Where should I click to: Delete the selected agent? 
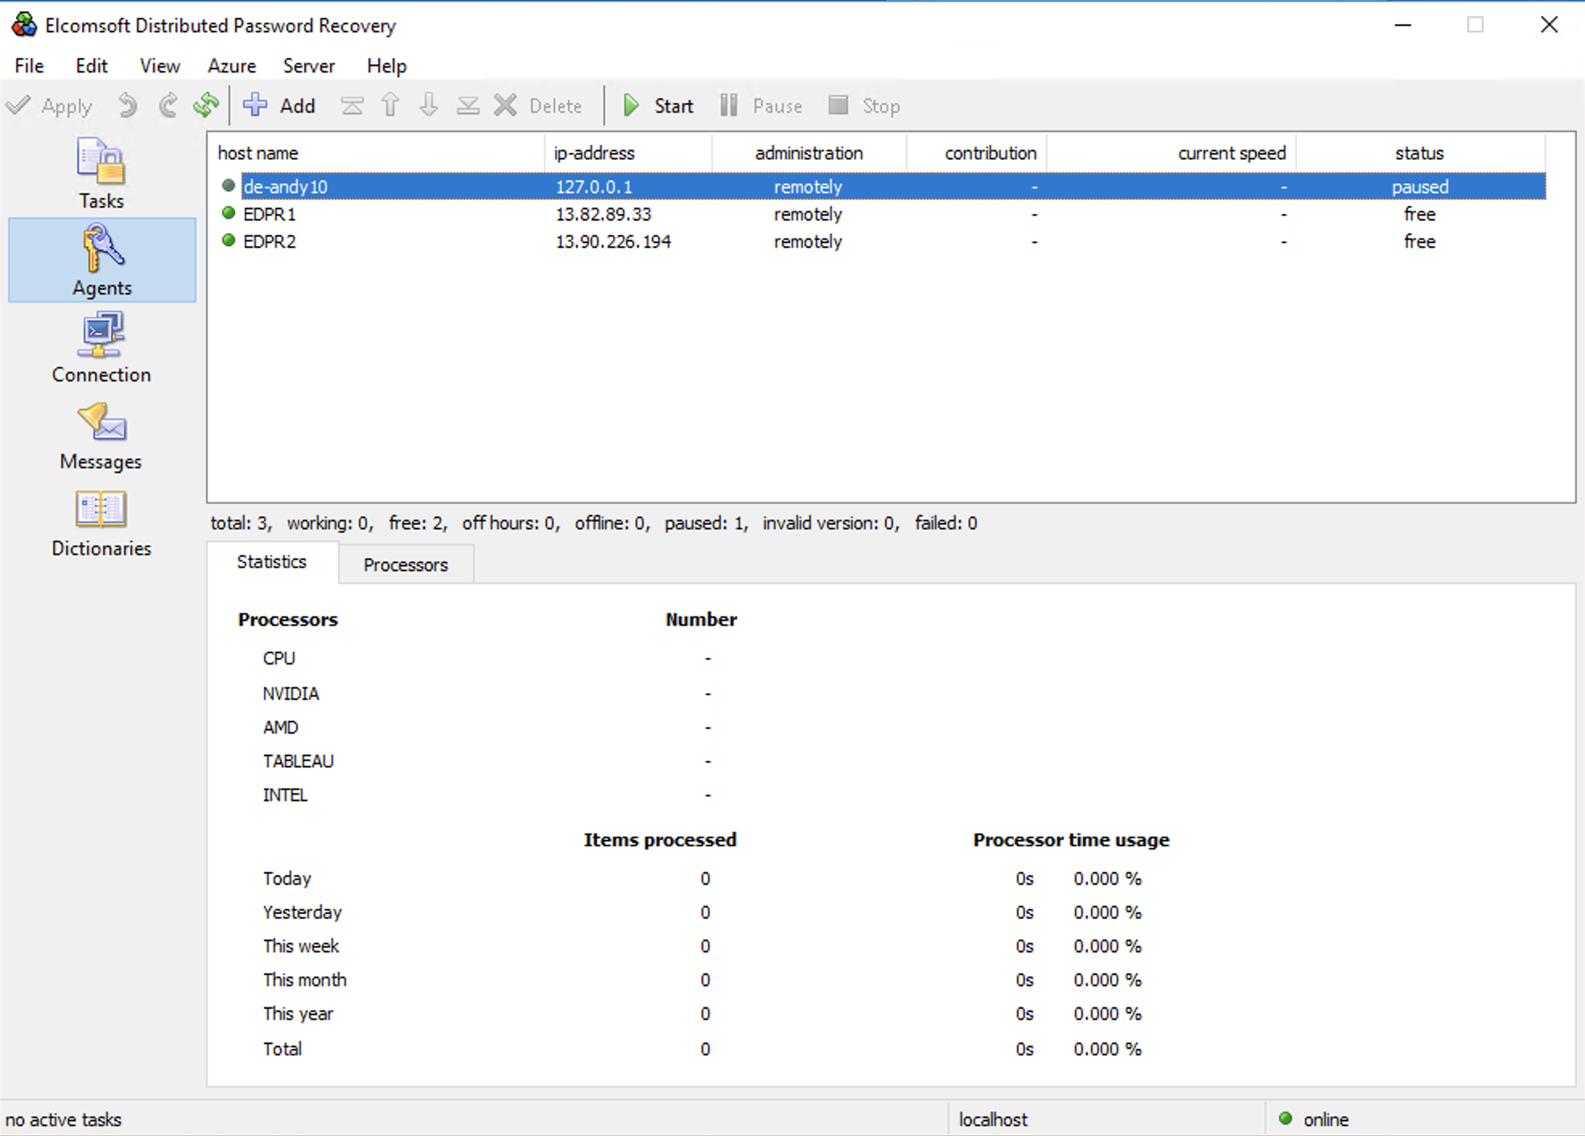click(x=537, y=105)
